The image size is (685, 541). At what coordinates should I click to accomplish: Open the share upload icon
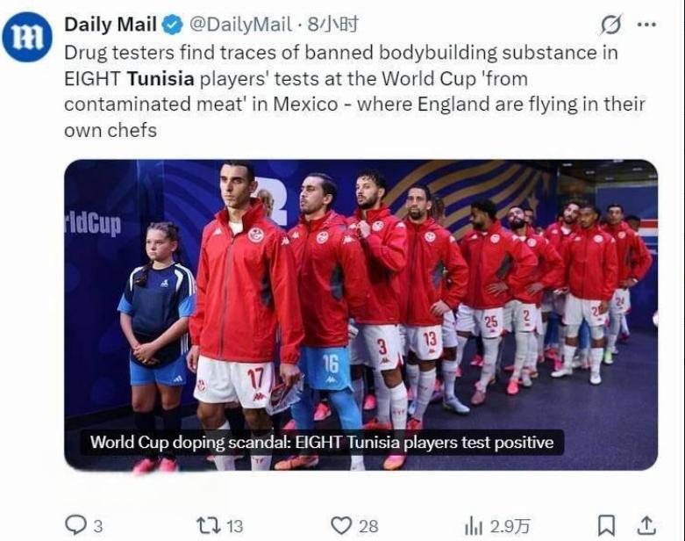pos(646,525)
